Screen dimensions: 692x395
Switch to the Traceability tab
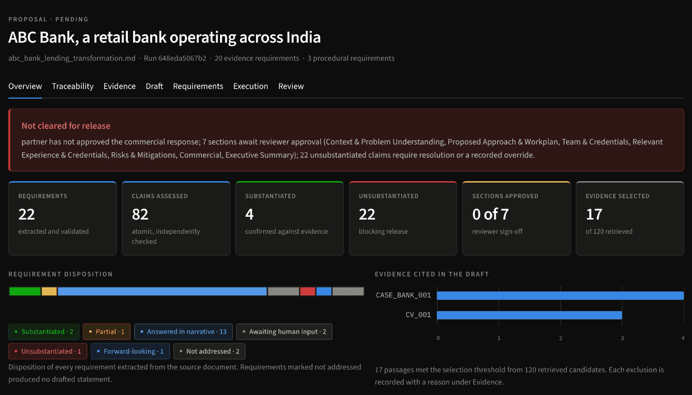(x=73, y=86)
